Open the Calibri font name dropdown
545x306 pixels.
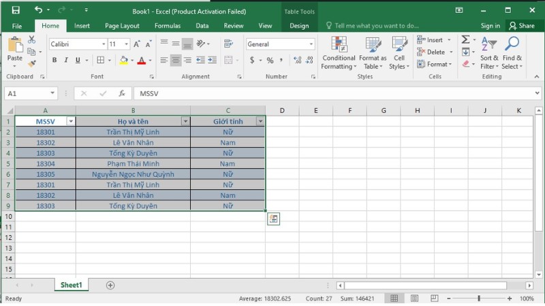coord(104,44)
